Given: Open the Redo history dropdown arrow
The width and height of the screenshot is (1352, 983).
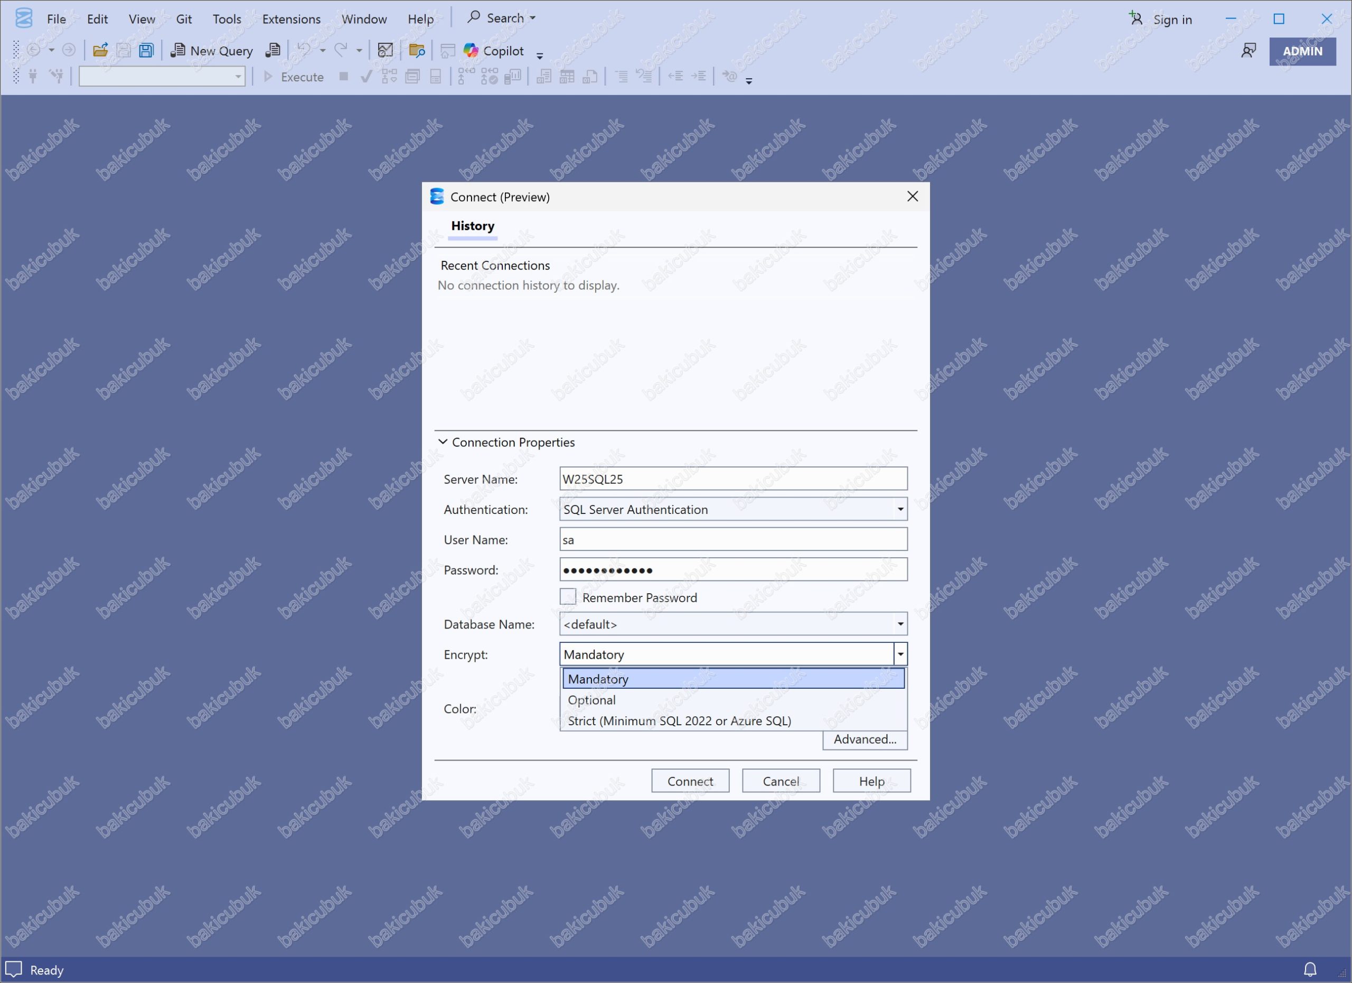Looking at the screenshot, I should pos(360,51).
